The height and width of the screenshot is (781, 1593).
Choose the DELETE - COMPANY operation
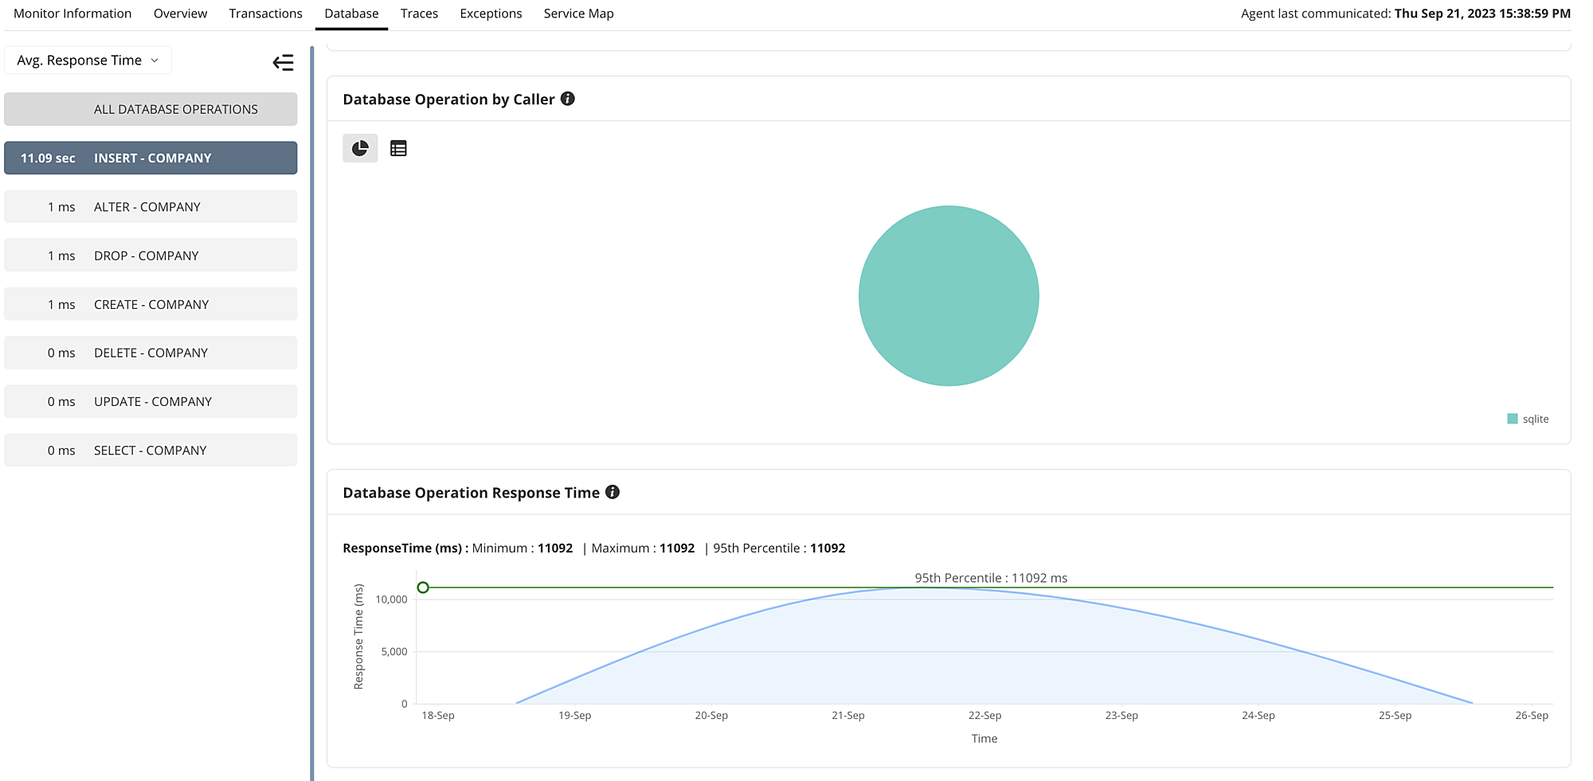pos(151,352)
